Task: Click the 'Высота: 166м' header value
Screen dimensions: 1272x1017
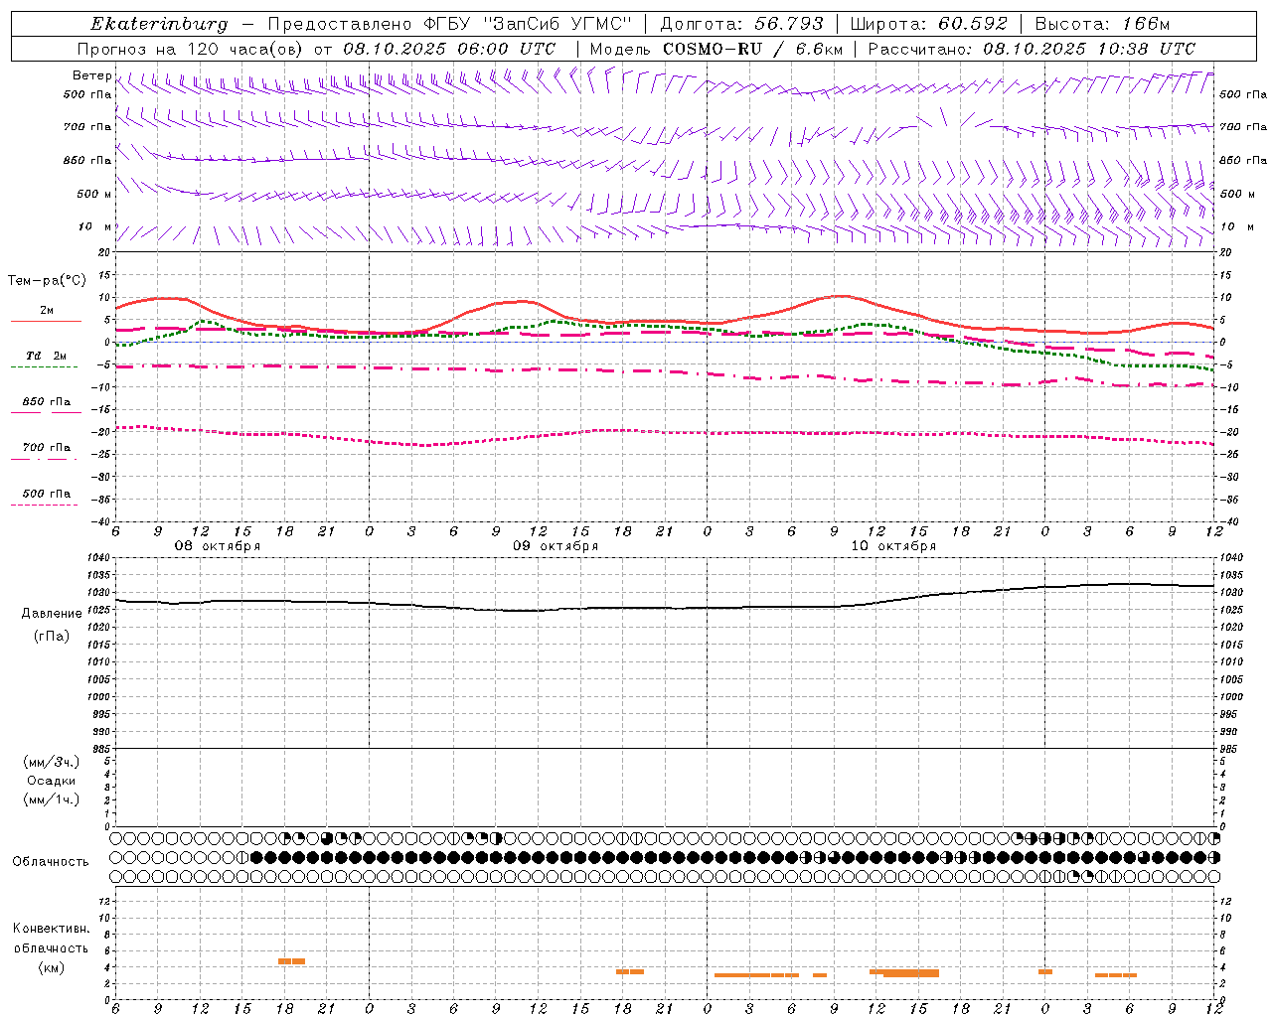Action: pos(1102,24)
